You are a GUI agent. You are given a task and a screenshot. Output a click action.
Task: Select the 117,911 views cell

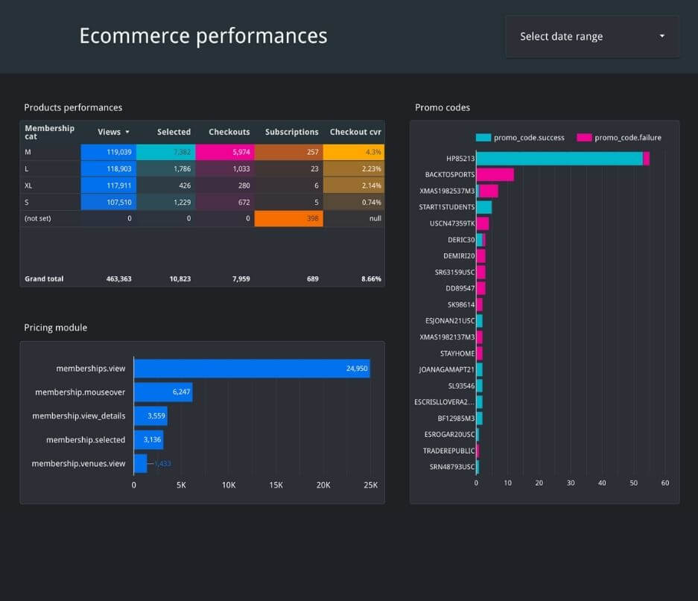(108, 185)
